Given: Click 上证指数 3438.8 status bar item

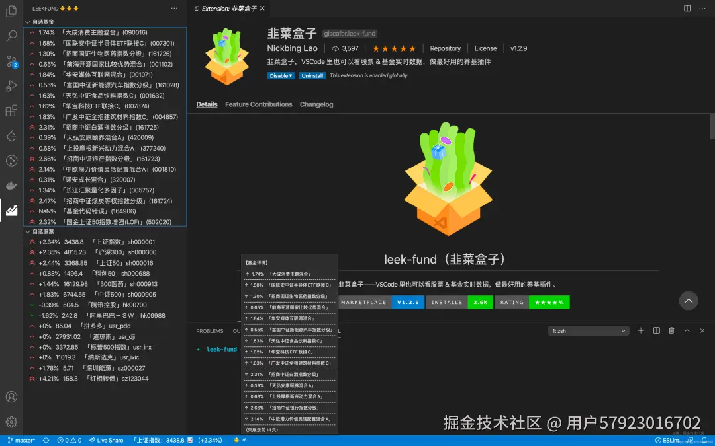Looking at the screenshot, I should click(x=178, y=441).
